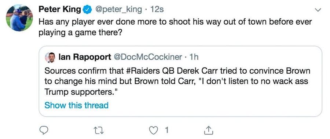Image resolution: width=330 pixels, height=139 pixels.
Task: Open the @peter_king handle
Action: tap(118, 10)
